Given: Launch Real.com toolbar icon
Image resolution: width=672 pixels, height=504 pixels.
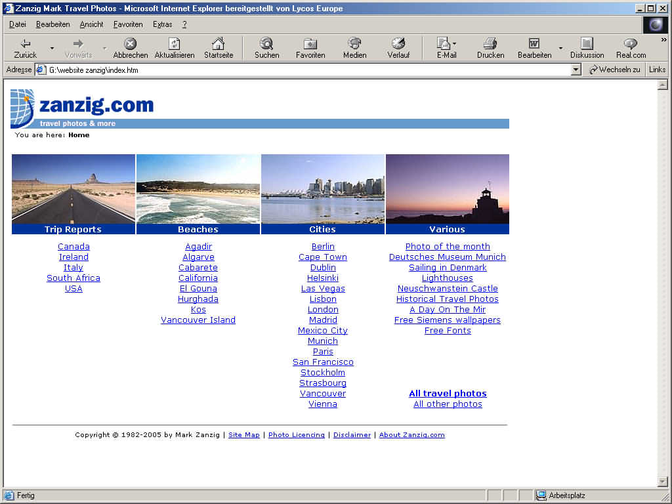Looking at the screenshot, I should 630,44.
